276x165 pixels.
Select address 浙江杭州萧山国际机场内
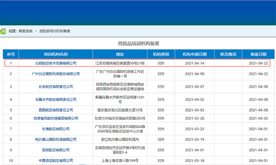[x=120, y=140]
